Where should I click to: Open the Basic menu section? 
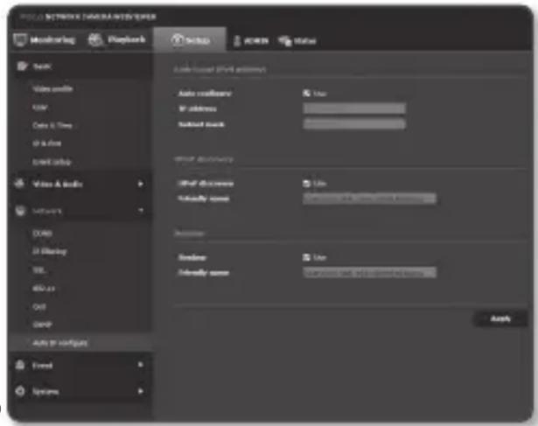[81, 66]
